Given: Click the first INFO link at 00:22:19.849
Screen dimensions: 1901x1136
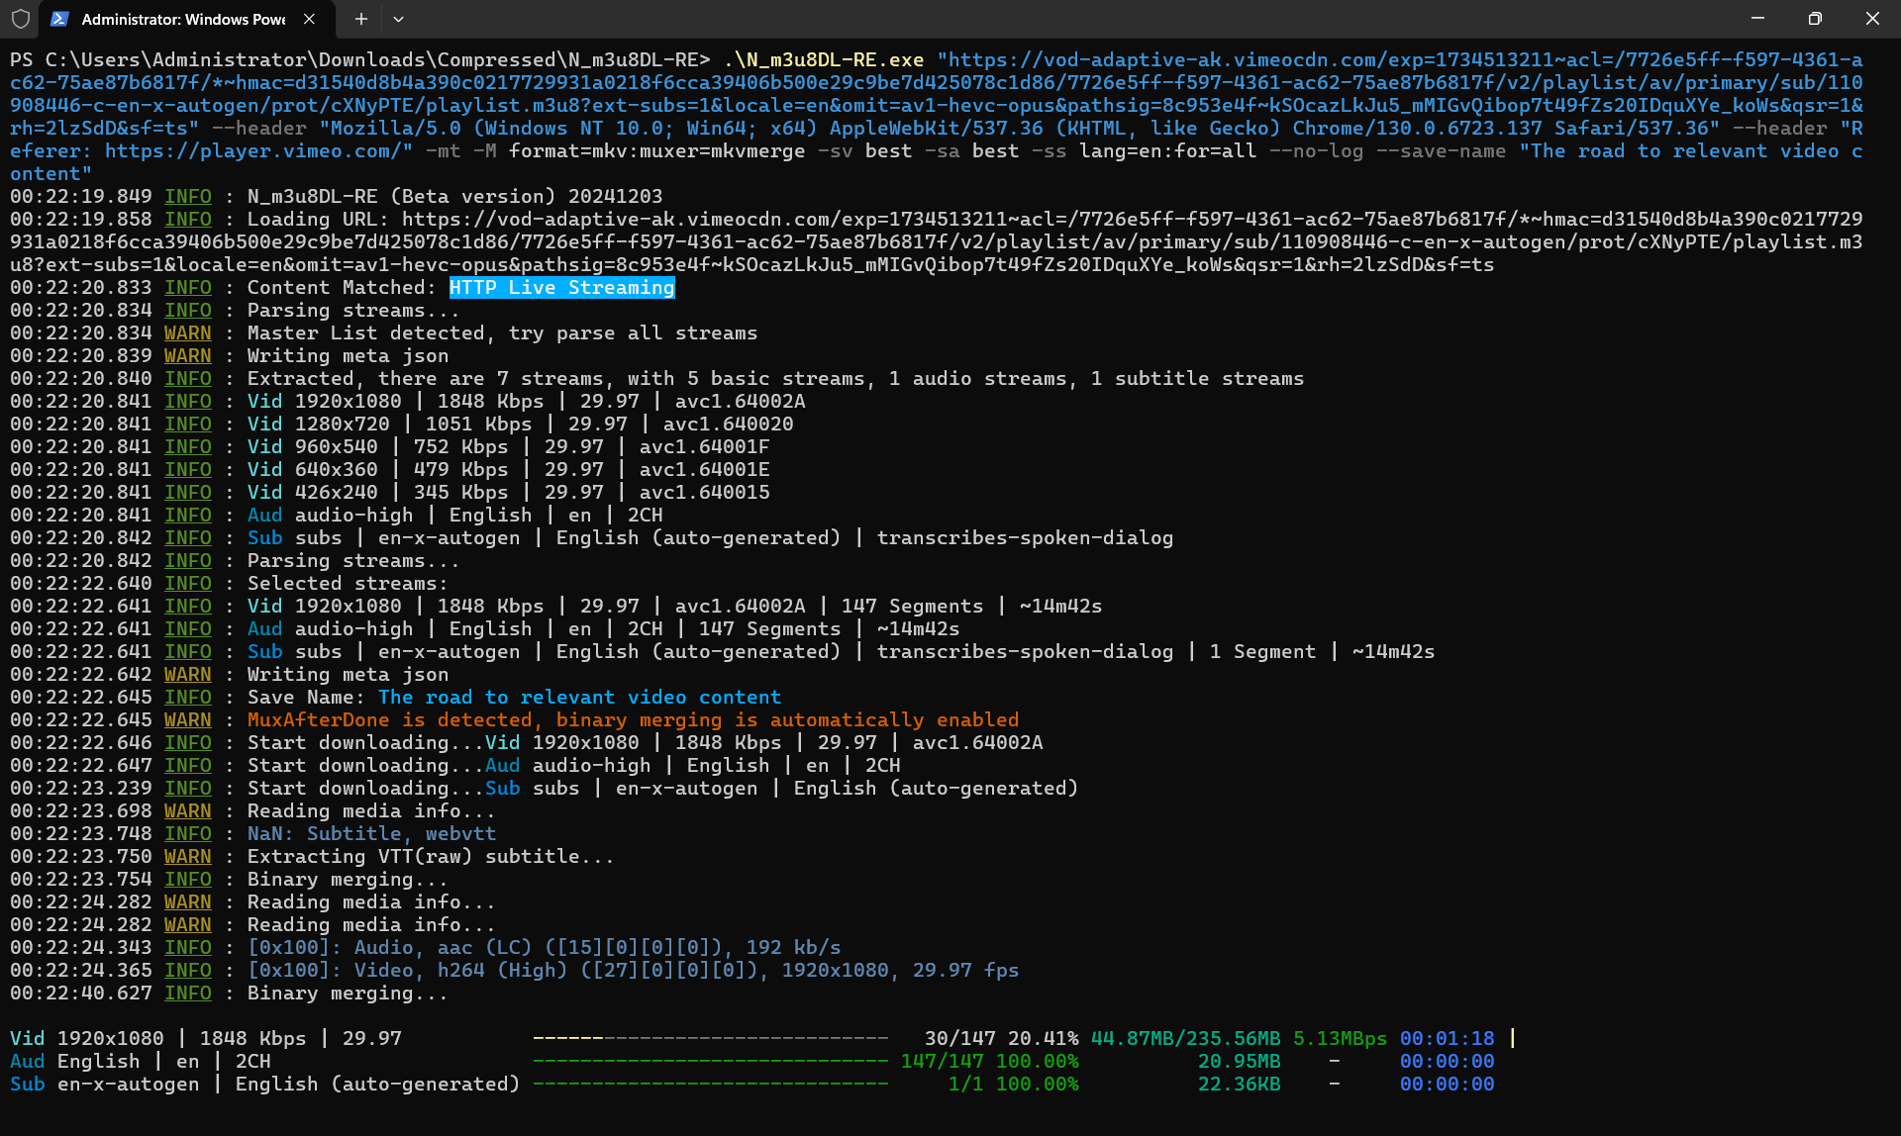Looking at the screenshot, I should (x=188, y=196).
